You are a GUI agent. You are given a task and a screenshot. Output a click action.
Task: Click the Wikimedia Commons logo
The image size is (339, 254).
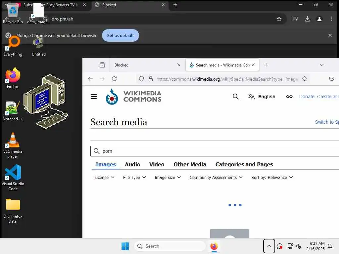(133, 97)
